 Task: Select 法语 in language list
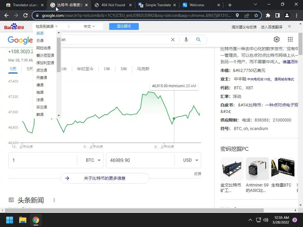40,100
